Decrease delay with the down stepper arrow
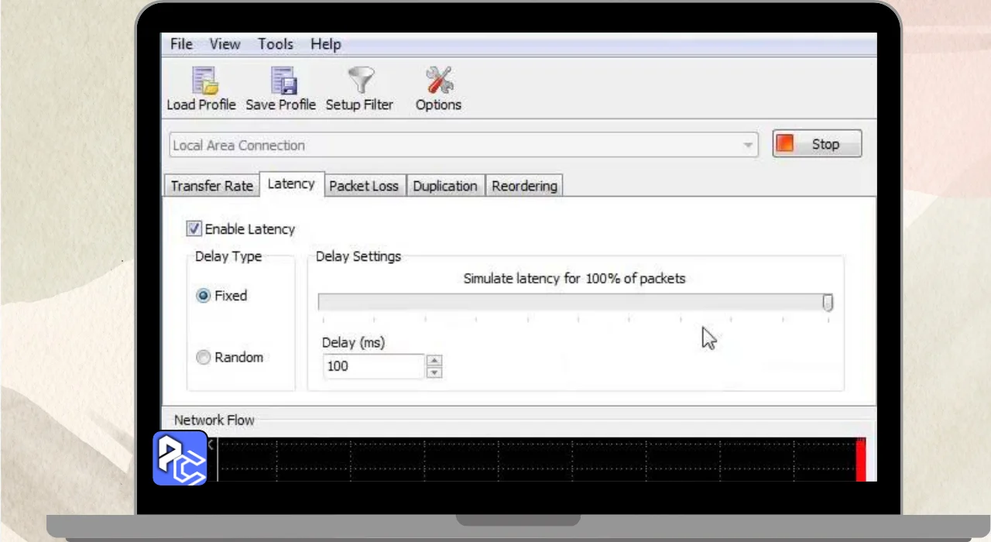This screenshot has width=991, height=542. (x=434, y=372)
